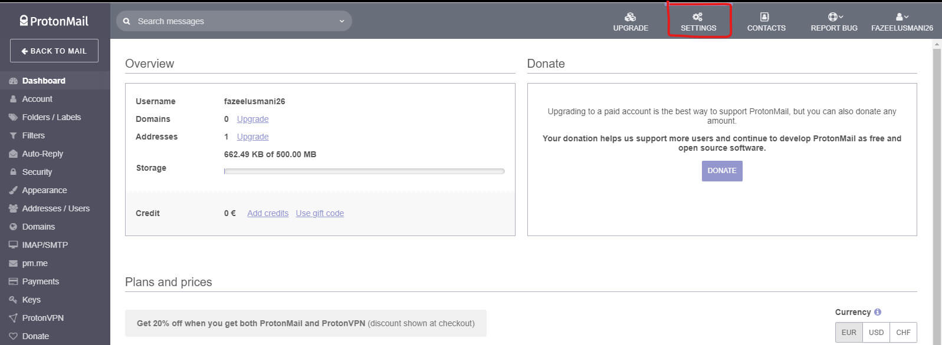Click Upgrade link next to Addresses
The image size is (942, 345).
252,137
